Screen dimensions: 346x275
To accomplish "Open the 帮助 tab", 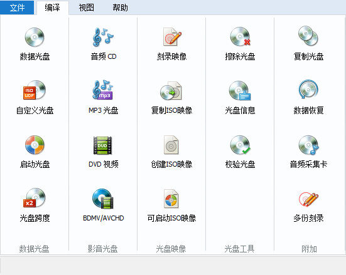I will tap(121, 8).
